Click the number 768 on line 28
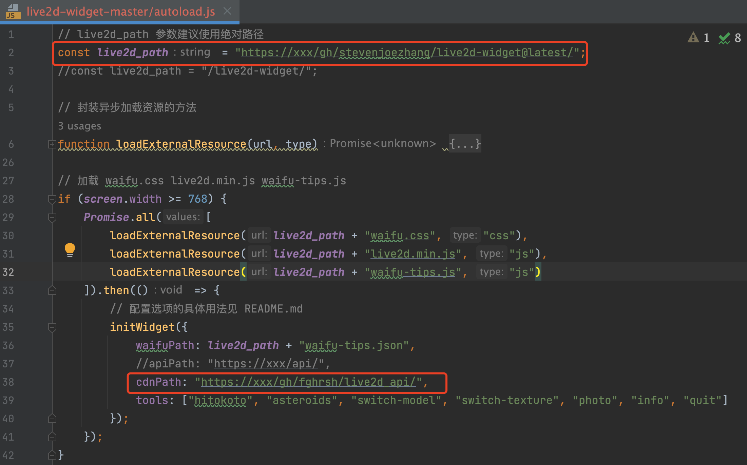The image size is (747, 465). 198,199
